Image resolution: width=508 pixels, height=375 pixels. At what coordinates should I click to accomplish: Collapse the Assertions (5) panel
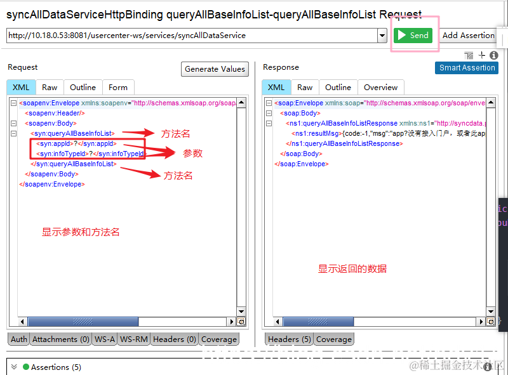click(14, 367)
